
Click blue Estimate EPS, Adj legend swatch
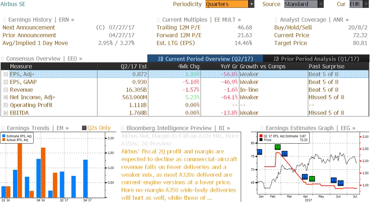tap(4, 136)
